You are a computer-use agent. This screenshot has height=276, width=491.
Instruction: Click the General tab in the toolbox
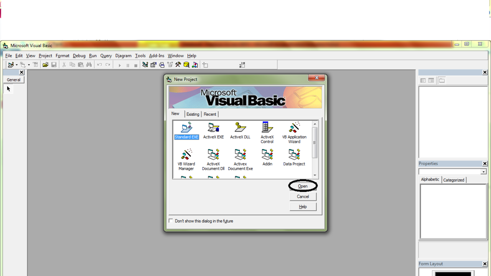[14, 80]
